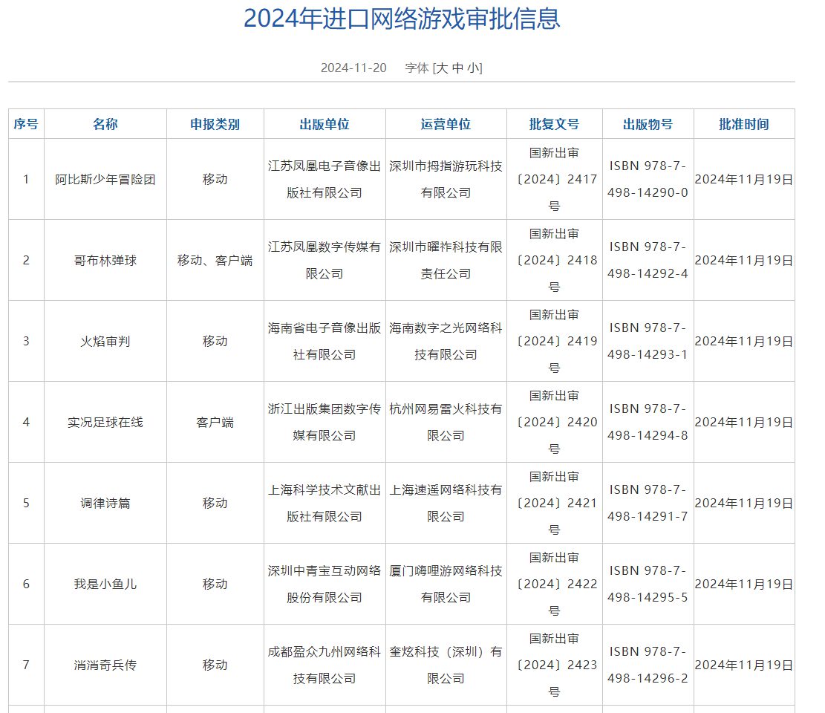Select the game name 哥布林弹球

click(105, 260)
